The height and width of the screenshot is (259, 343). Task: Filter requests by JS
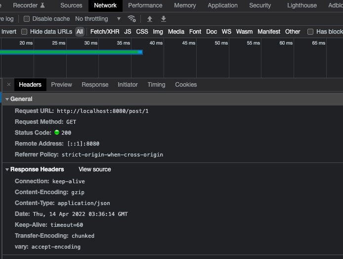pyautogui.click(x=128, y=32)
